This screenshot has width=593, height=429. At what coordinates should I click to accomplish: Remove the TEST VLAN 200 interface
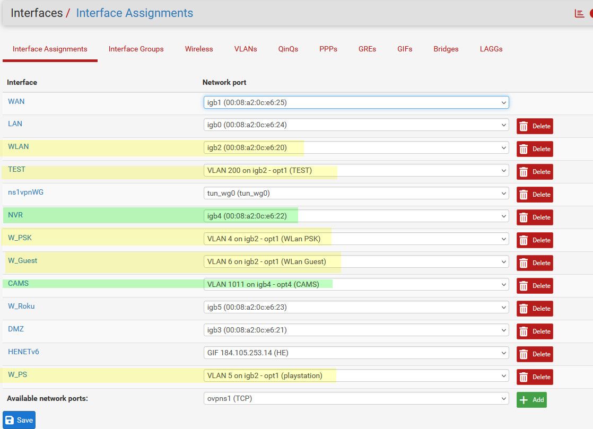click(x=535, y=172)
